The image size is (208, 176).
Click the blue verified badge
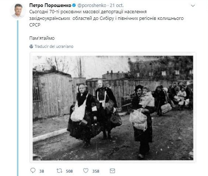pos(74,6)
